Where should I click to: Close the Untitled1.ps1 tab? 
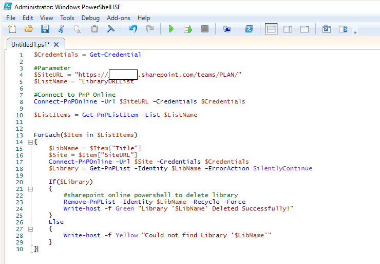point(56,45)
